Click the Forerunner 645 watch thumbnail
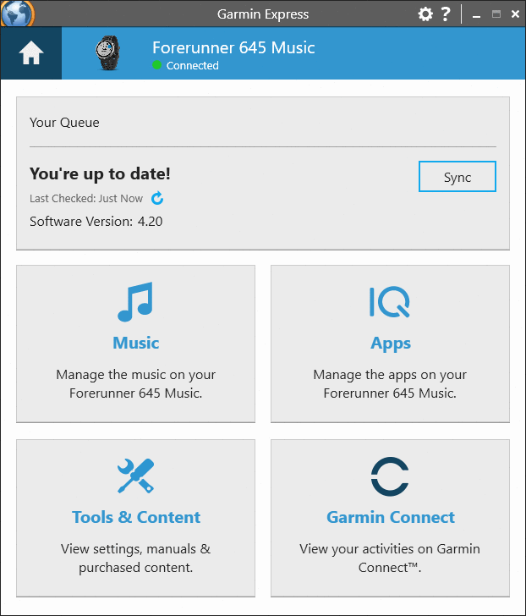 point(107,53)
